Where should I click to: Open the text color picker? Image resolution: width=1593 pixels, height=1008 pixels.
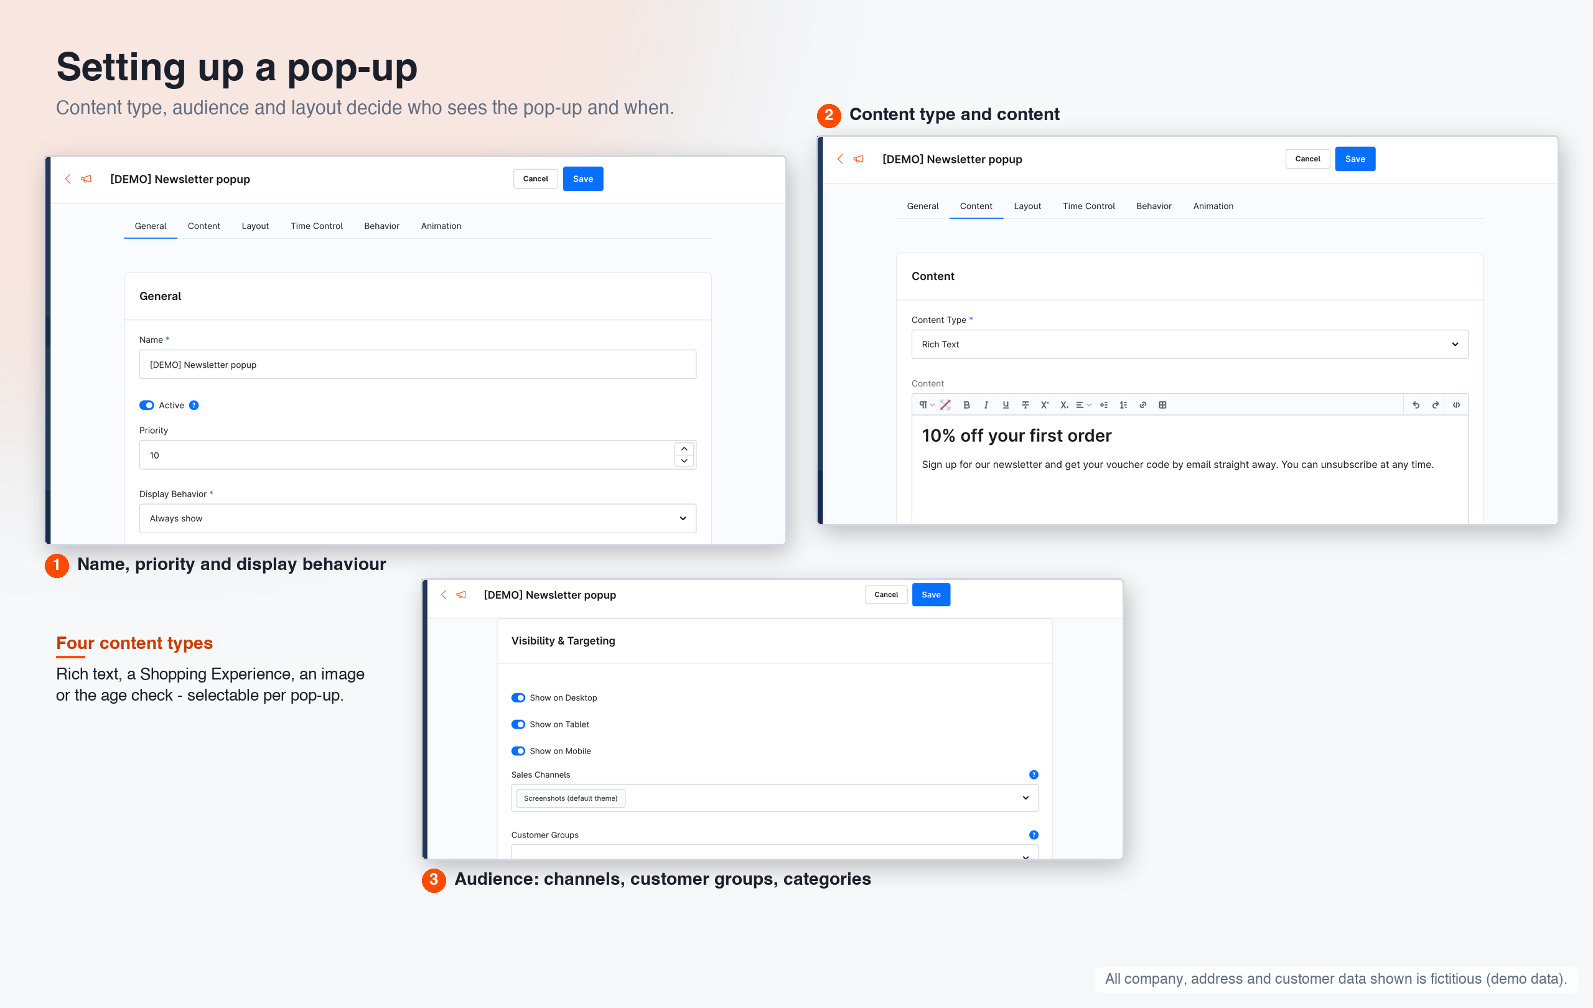pyautogui.click(x=945, y=405)
